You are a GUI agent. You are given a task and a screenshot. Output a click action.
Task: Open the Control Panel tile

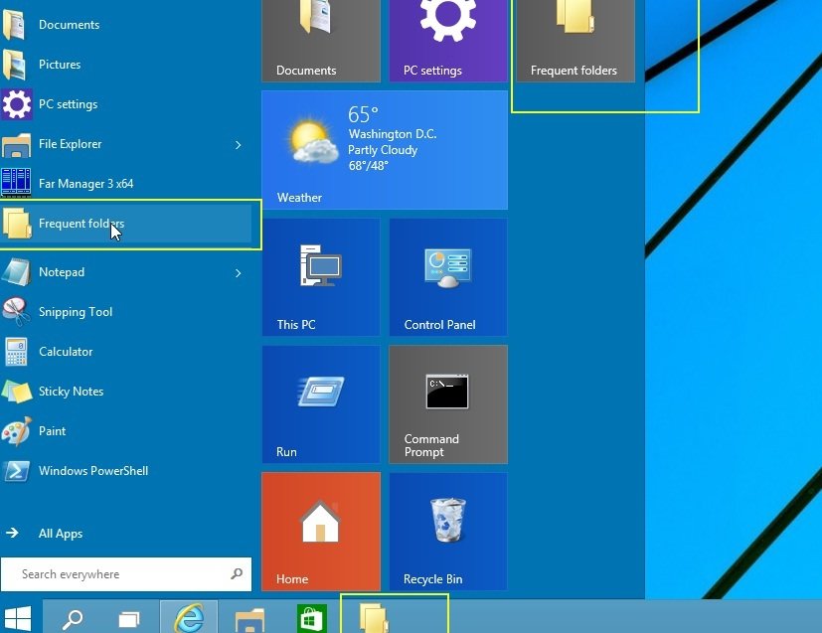click(x=447, y=276)
